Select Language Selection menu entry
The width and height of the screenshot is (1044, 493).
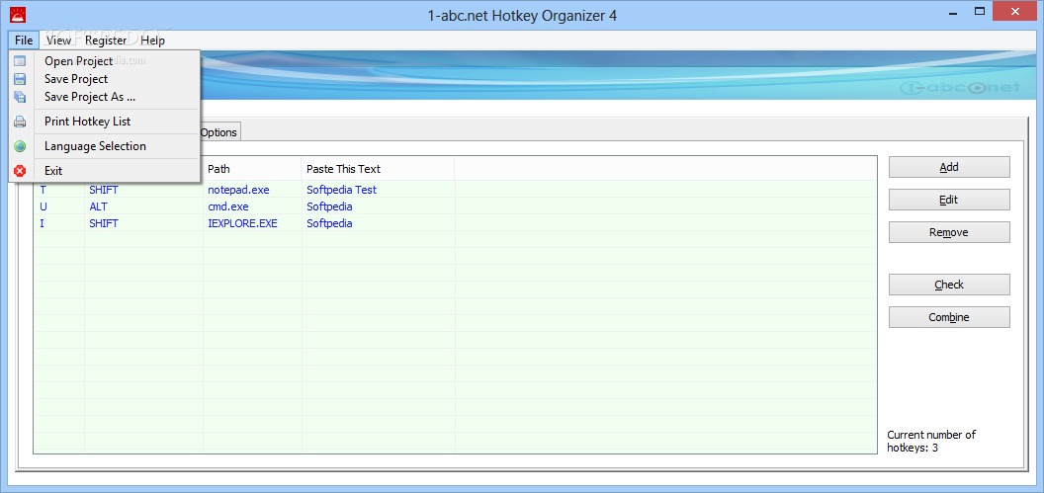click(x=105, y=146)
